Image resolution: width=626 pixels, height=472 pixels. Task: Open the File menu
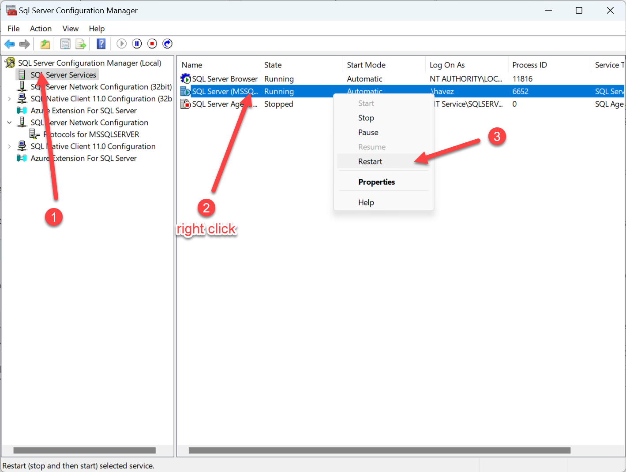pyautogui.click(x=14, y=29)
